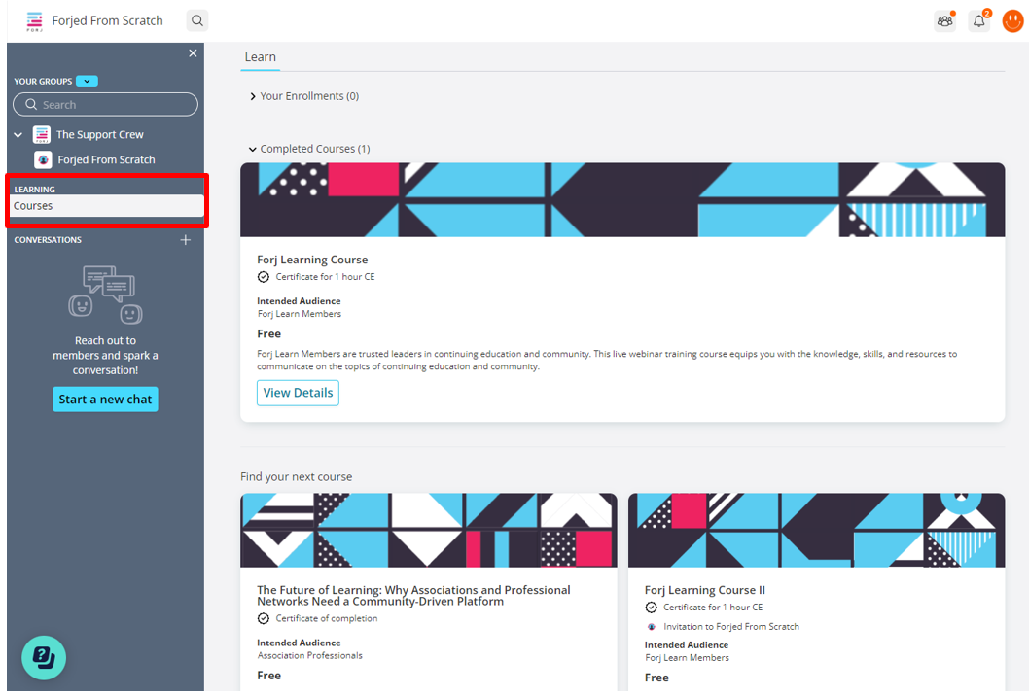The width and height of the screenshot is (1029, 695).
Task: Add a new conversation with plus icon
Action: pyautogui.click(x=186, y=240)
